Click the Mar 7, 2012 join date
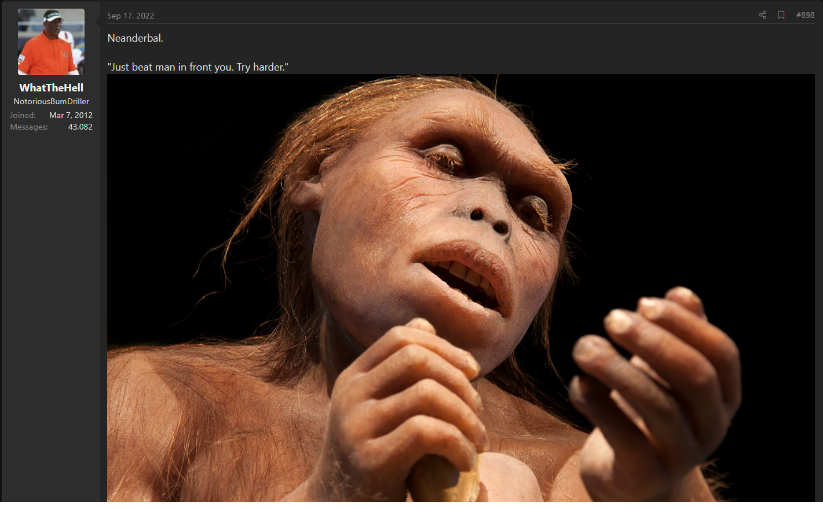The width and height of the screenshot is (823, 508). pos(71,115)
